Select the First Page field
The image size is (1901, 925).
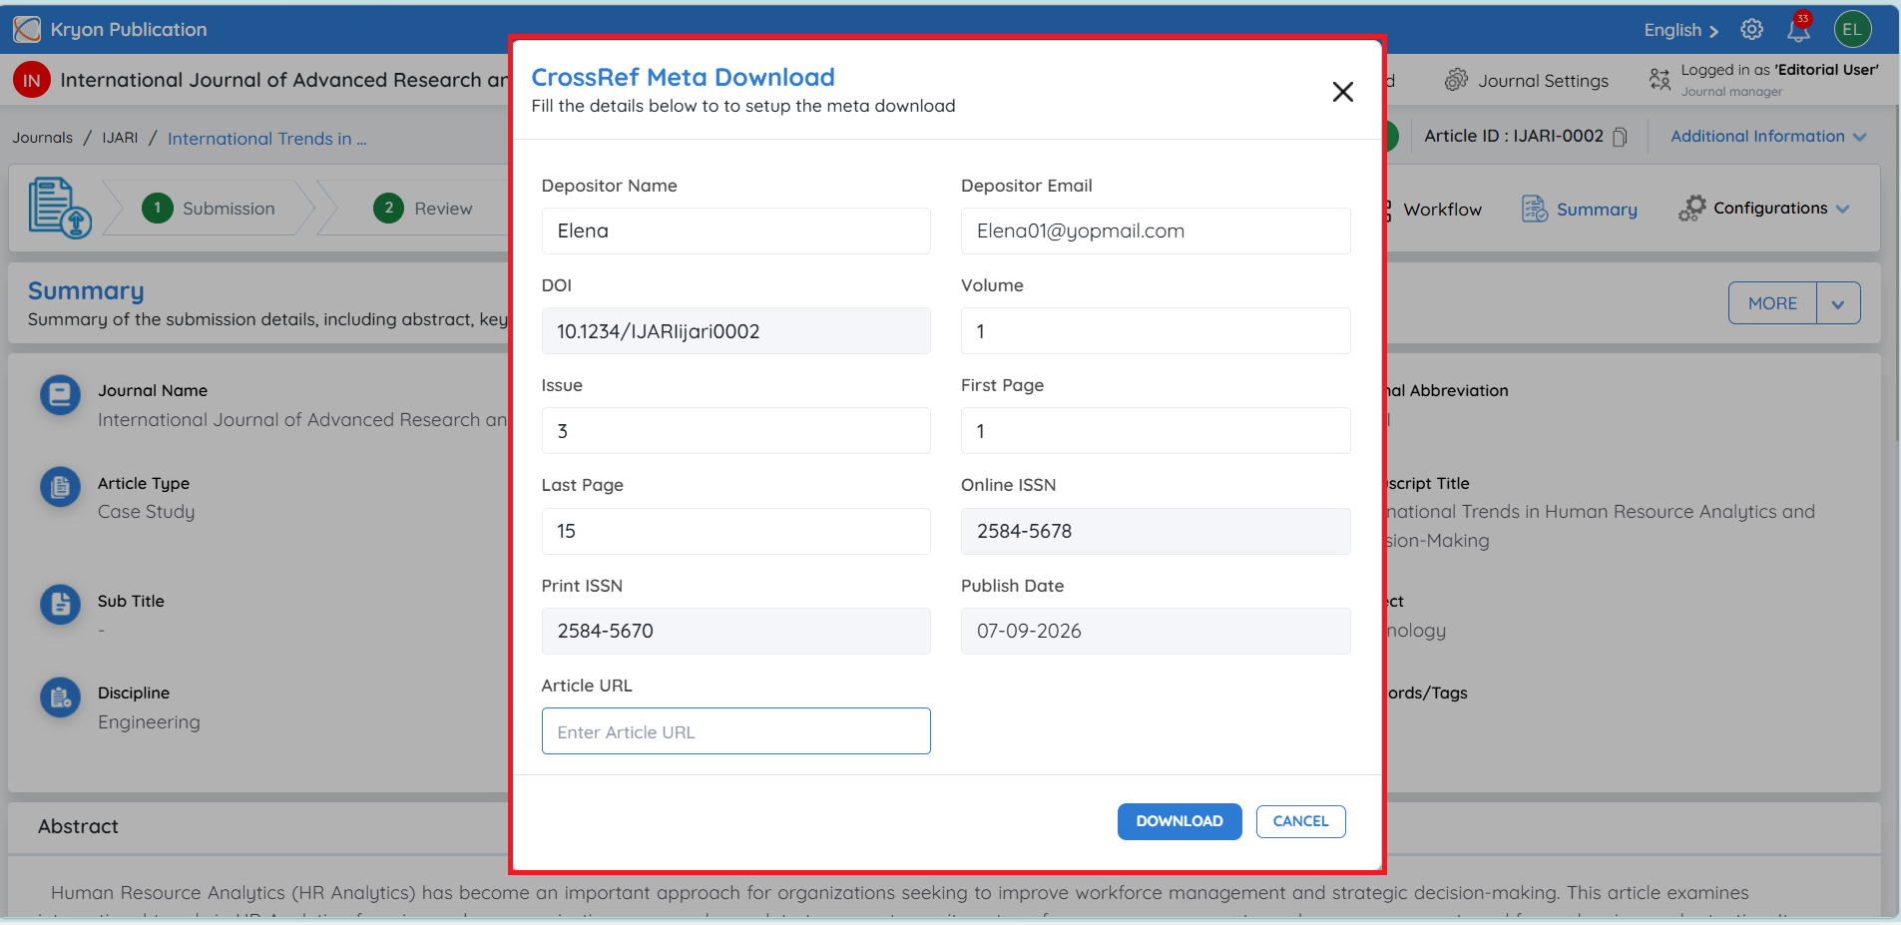(1156, 431)
